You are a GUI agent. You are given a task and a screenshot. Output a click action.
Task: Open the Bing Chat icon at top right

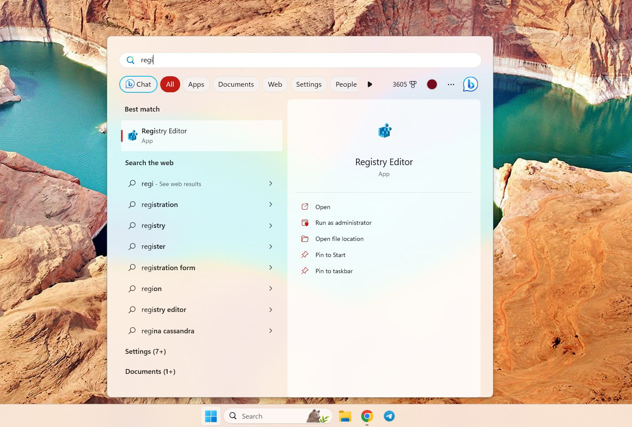(470, 84)
